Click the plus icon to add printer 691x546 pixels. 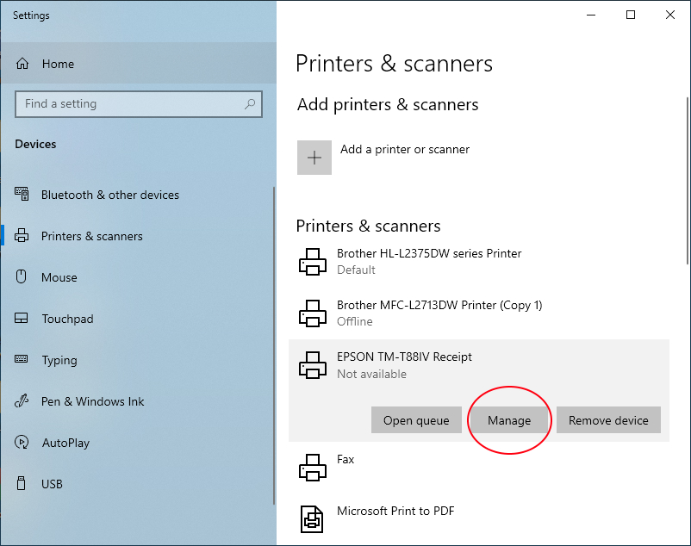coord(314,158)
